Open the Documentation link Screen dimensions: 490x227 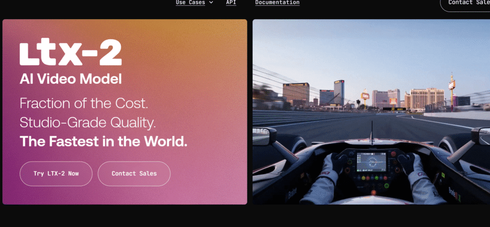tap(277, 2)
